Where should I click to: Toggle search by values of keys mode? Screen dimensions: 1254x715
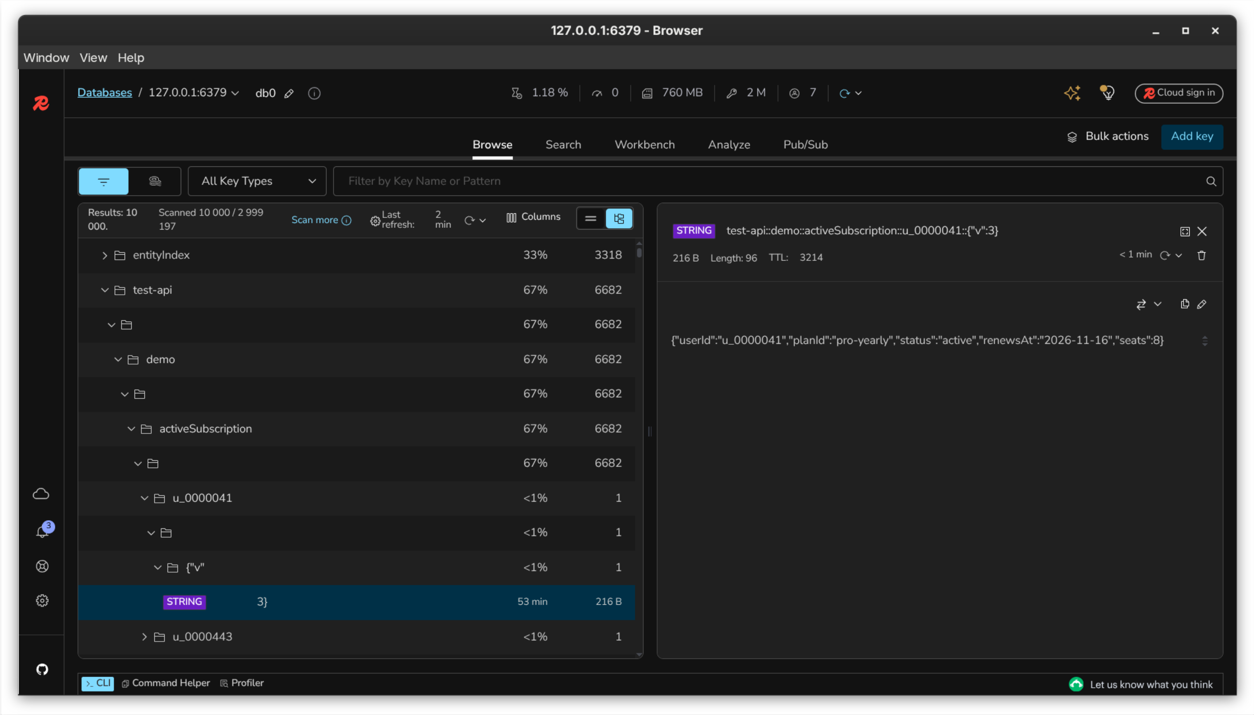click(155, 181)
